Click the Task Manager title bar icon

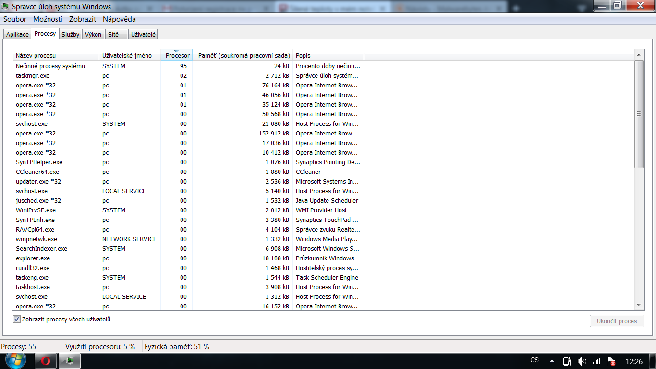6,6
